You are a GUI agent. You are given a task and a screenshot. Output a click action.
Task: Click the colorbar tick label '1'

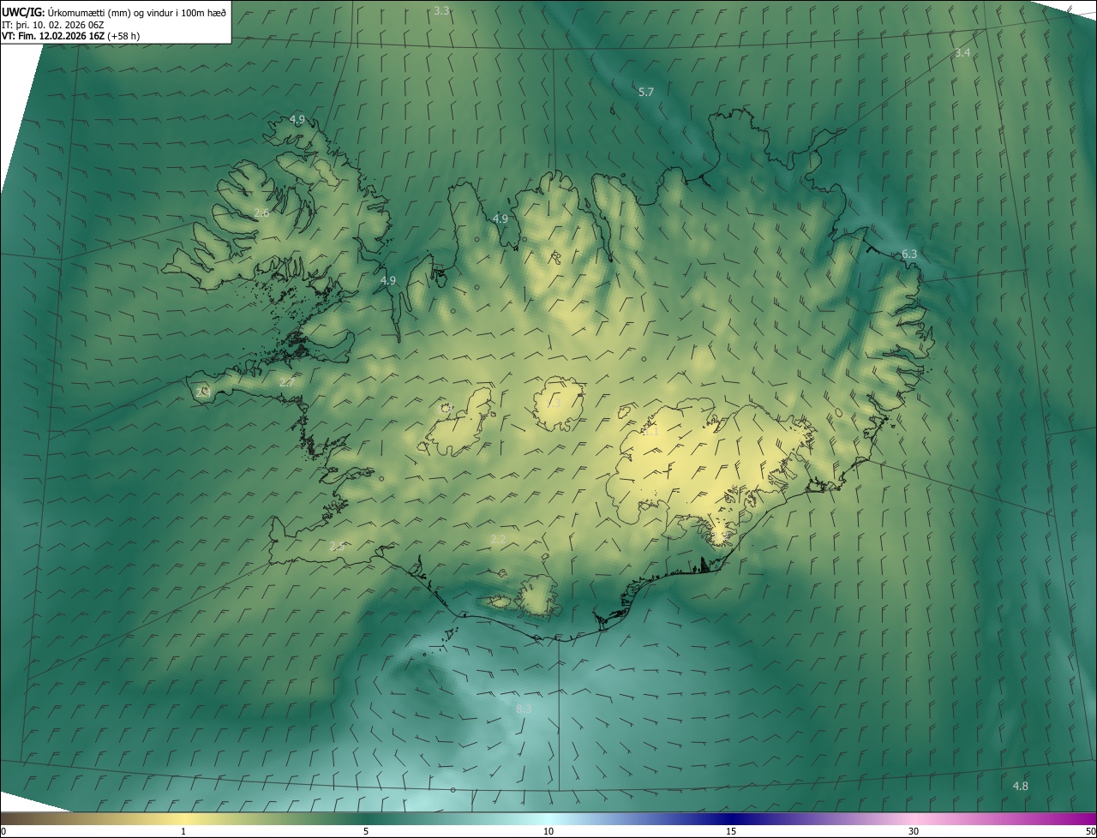[x=183, y=831]
